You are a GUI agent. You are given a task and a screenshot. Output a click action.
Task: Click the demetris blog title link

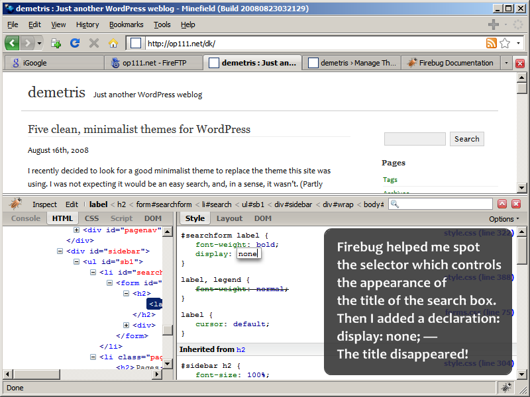(x=56, y=92)
